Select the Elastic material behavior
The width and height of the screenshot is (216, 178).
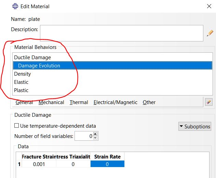(21, 82)
